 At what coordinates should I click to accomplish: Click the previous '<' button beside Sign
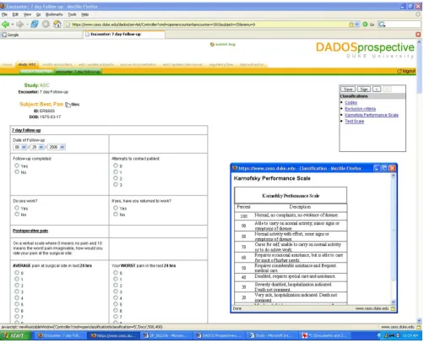pos(377,90)
